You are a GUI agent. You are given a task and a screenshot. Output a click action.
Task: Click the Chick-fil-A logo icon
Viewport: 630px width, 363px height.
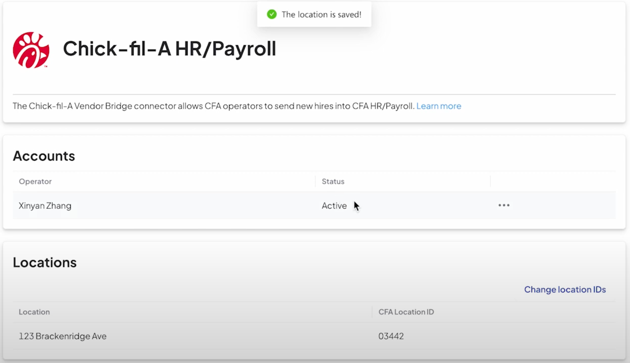(x=31, y=50)
